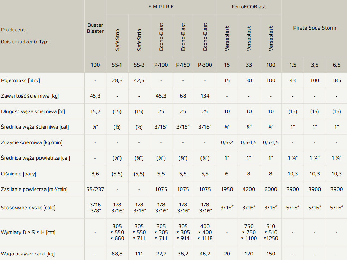The width and height of the screenshot is (347, 260).
Task: Click Pirate model 6,5 header cell
Action: pos(336,65)
